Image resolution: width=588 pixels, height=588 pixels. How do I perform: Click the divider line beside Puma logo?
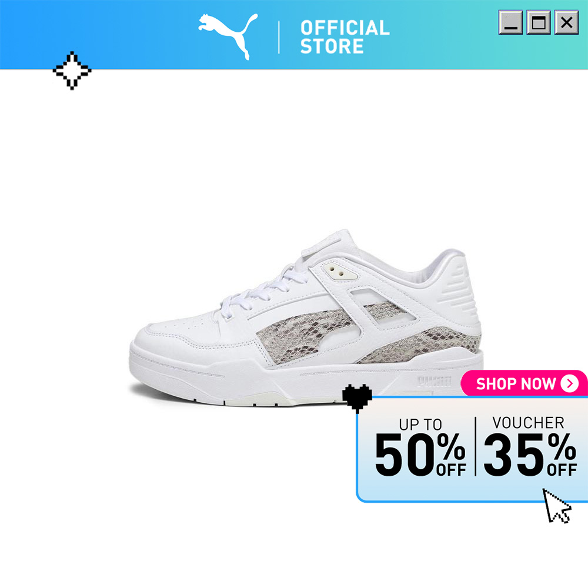pos(279,37)
